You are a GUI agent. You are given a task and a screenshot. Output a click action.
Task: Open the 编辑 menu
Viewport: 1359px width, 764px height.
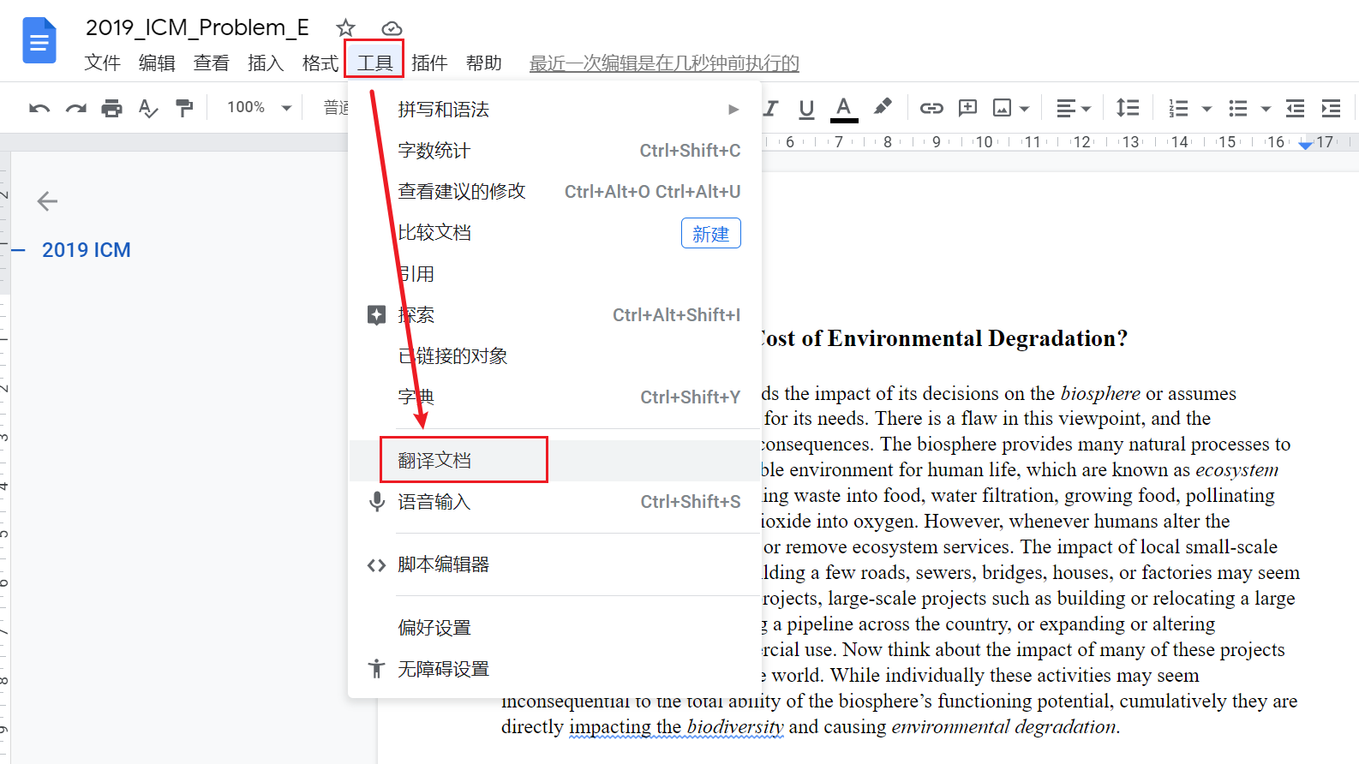157,63
